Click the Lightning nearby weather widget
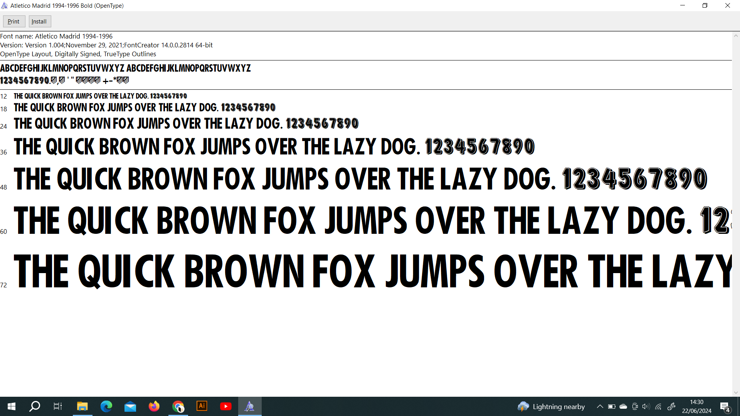The height and width of the screenshot is (416, 740). tap(551, 406)
